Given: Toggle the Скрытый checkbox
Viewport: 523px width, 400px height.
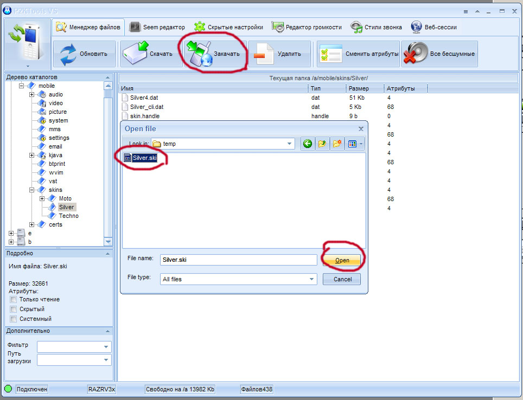Looking at the screenshot, I should point(14,309).
